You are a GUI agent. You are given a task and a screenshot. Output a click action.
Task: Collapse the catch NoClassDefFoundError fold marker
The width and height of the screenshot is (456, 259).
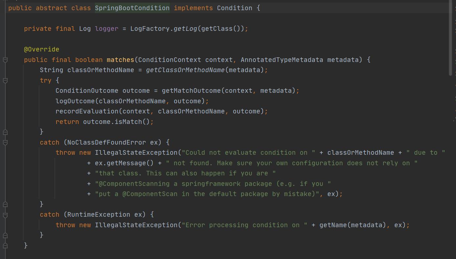click(5, 142)
